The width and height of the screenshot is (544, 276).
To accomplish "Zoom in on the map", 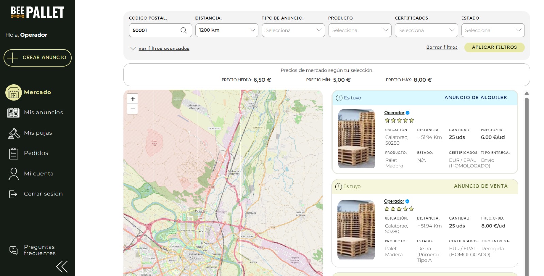I will coord(133,99).
